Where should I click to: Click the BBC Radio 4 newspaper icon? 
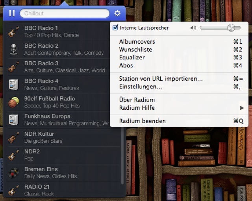[x=14, y=84]
